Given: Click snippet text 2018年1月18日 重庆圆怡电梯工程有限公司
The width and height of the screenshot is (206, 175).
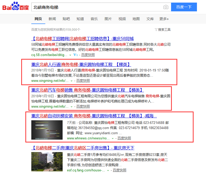Looking at the screenshot, I should [x=101, y=99].
